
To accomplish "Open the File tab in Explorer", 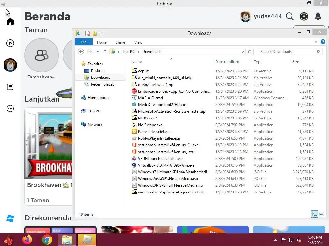I will point(84,42).
